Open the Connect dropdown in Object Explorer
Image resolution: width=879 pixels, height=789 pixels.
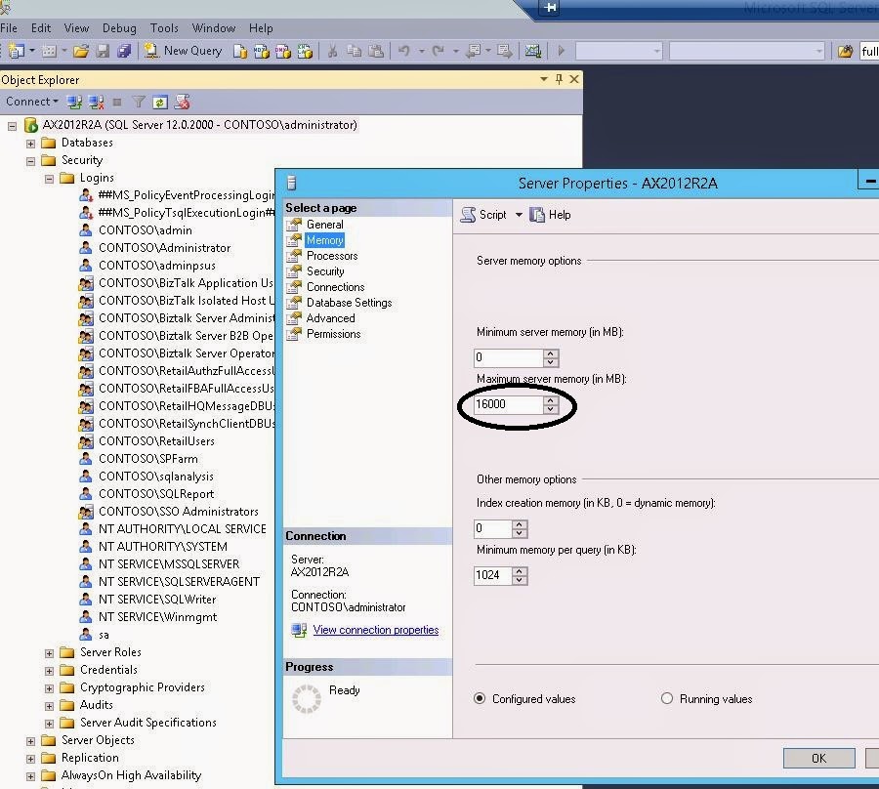coord(32,102)
